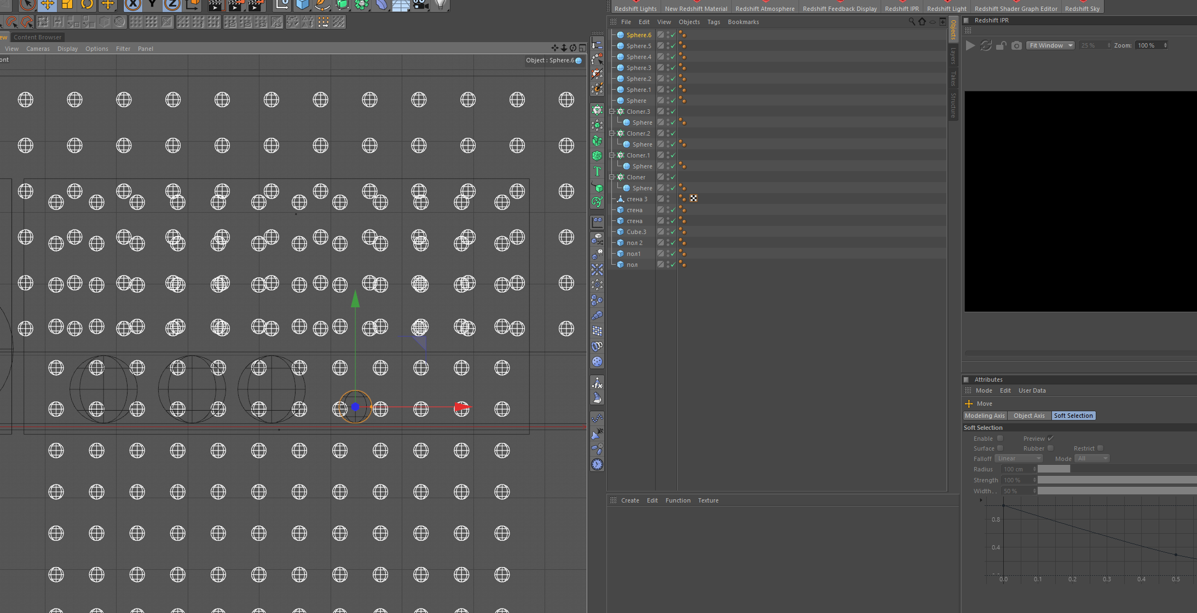Click the MoText icon in side palette
The height and width of the screenshot is (613, 1197).
coord(597,171)
